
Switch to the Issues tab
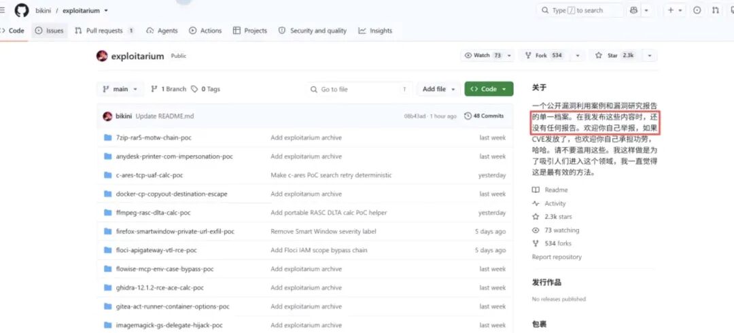50,31
